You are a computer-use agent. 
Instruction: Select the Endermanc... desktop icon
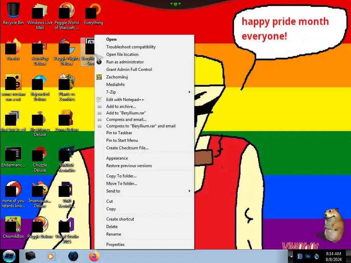[13, 156]
